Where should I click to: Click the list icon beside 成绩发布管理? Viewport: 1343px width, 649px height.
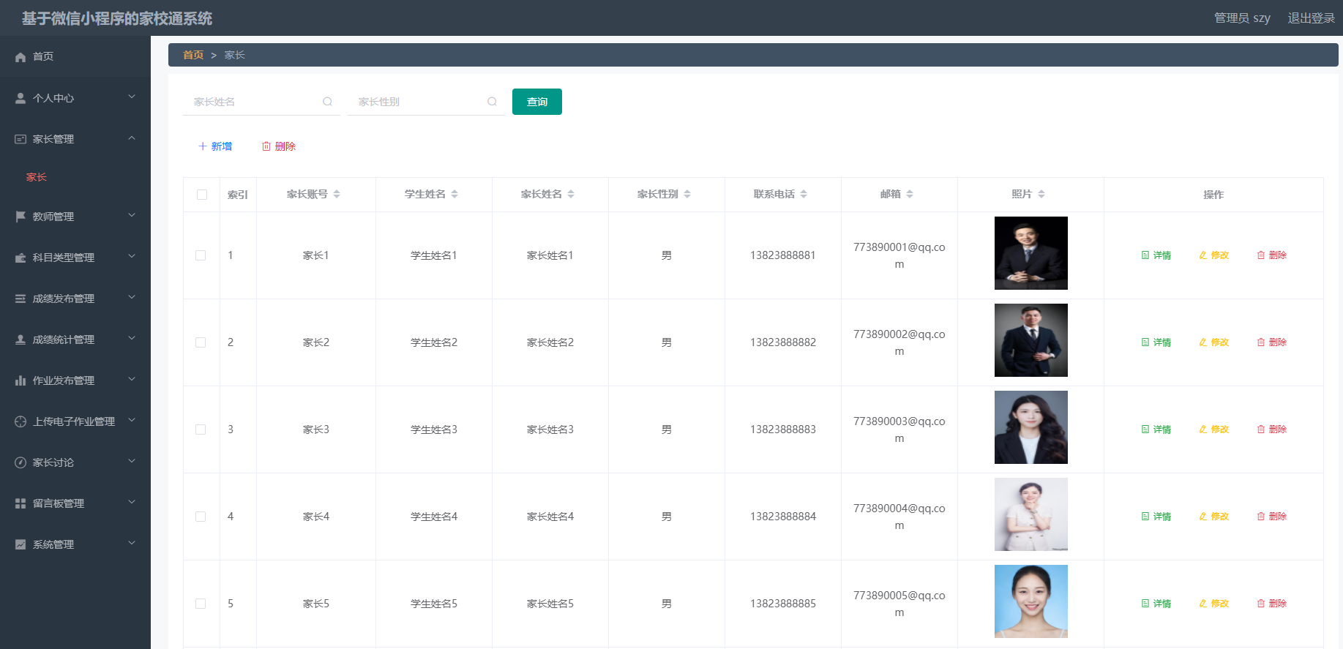tap(20, 299)
